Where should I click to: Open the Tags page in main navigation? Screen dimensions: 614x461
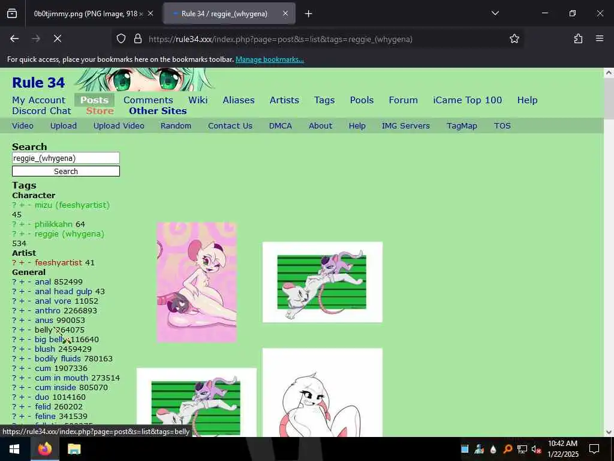pos(324,100)
